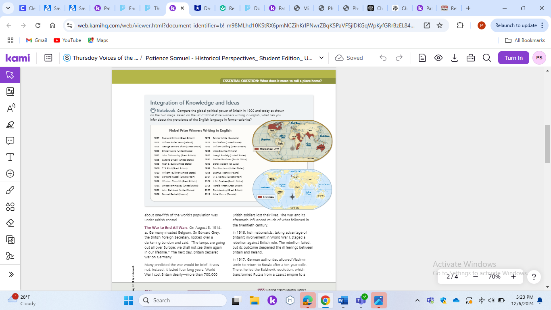Open the YouTube bookmark
This screenshot has height=310, width=551.
point(67,40)
